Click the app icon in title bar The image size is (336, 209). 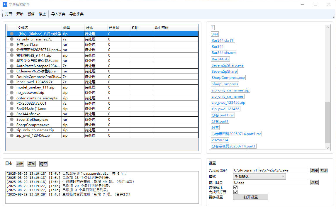(5, 4)
